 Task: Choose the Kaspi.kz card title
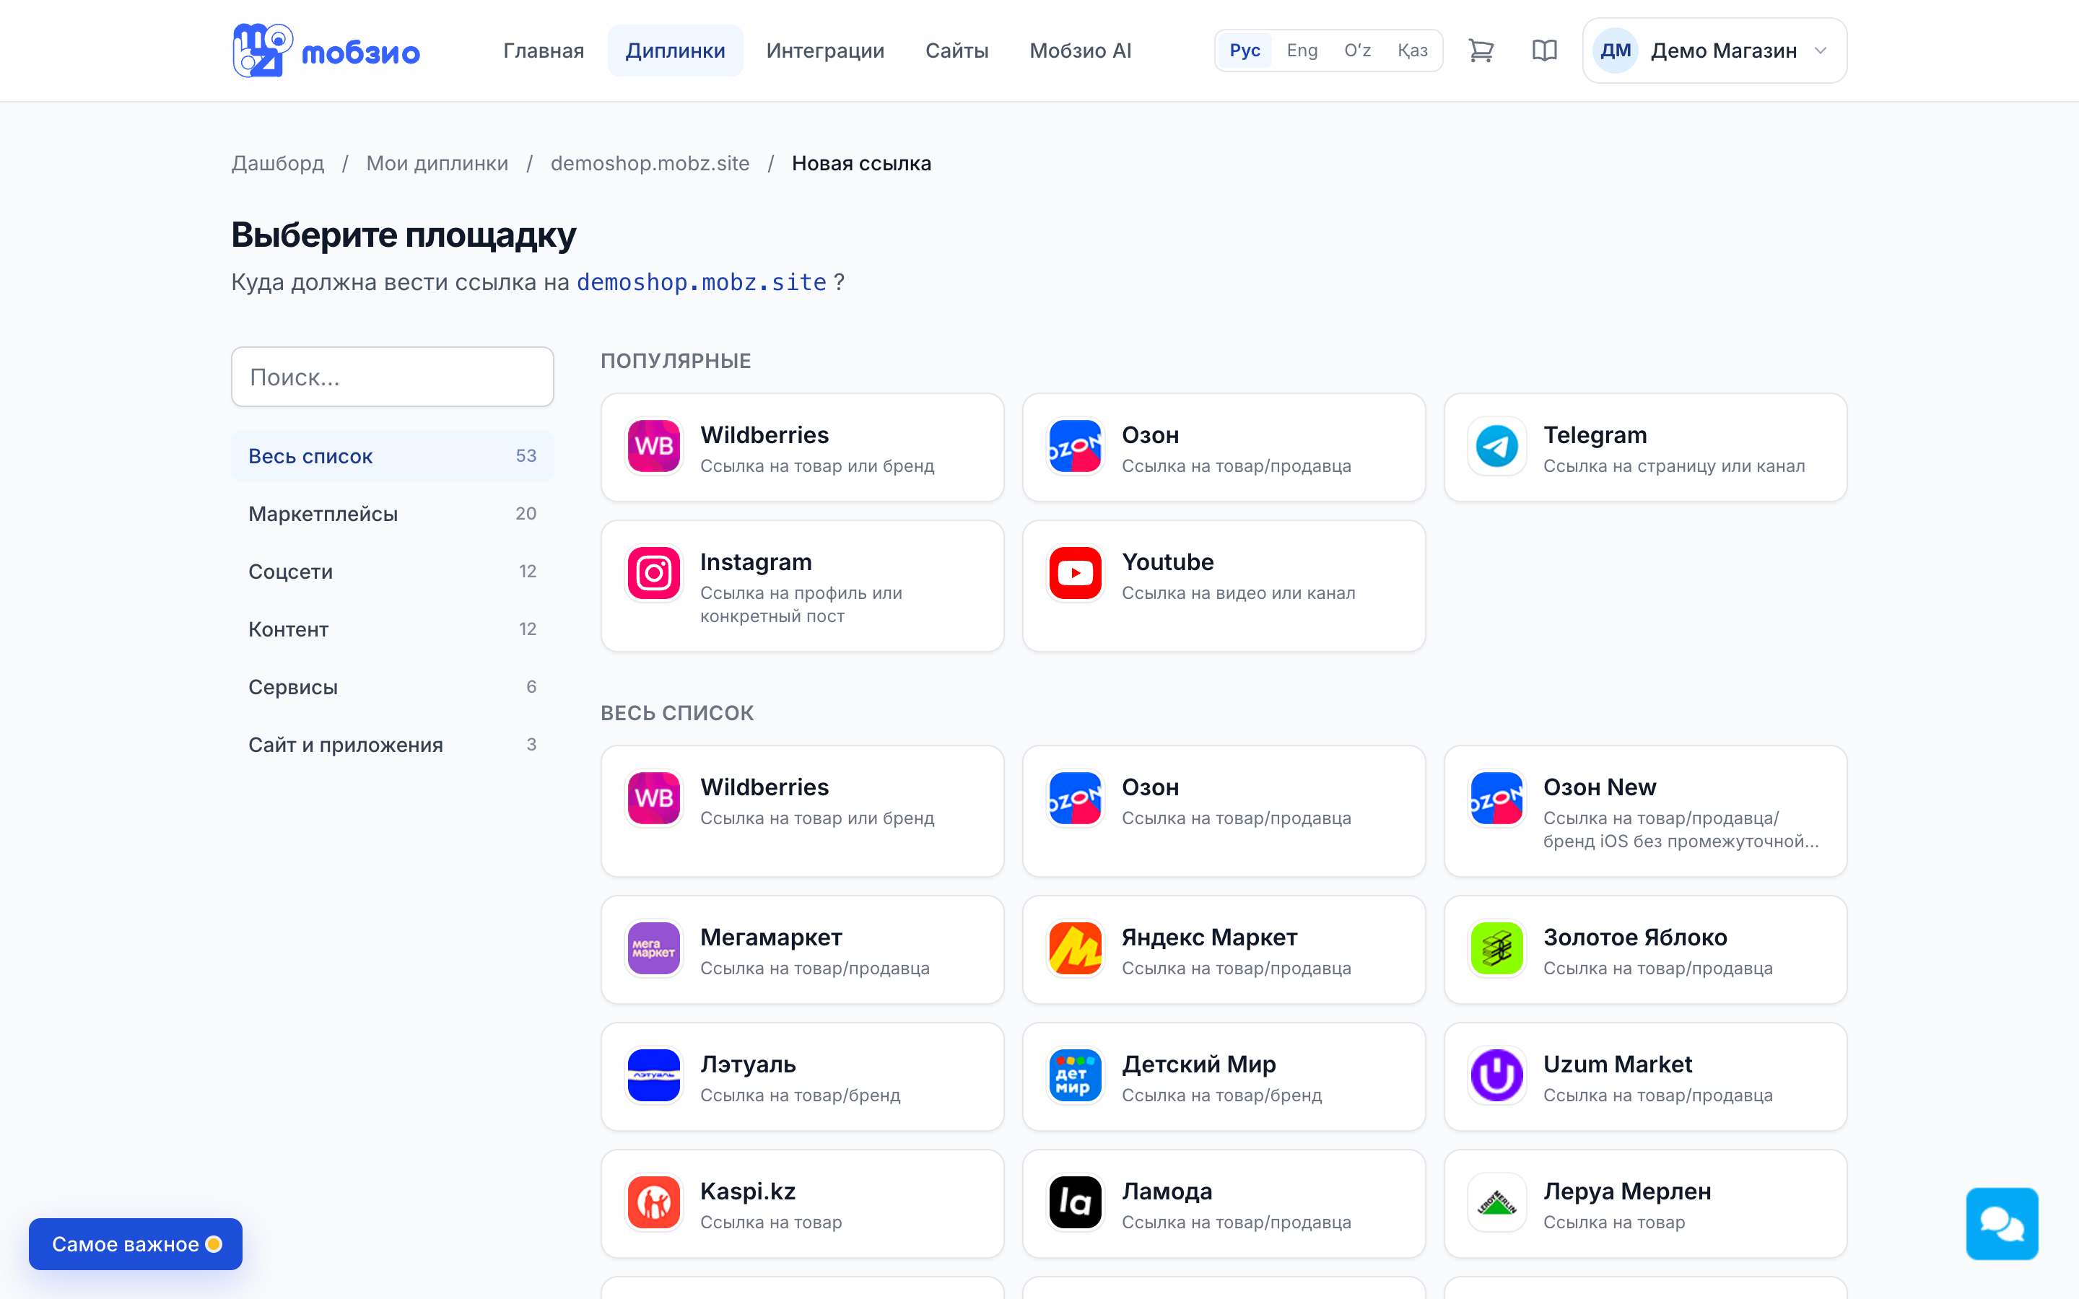pyautogui.click(x=747, y=1191)
